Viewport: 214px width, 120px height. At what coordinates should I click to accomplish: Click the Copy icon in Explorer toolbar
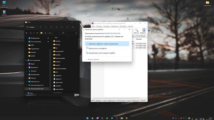click(x=46, y=27)
